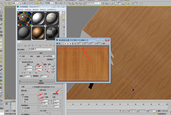The image size is (171, 115).
Task: Click the sample type sphere icon
Action: 64,12
